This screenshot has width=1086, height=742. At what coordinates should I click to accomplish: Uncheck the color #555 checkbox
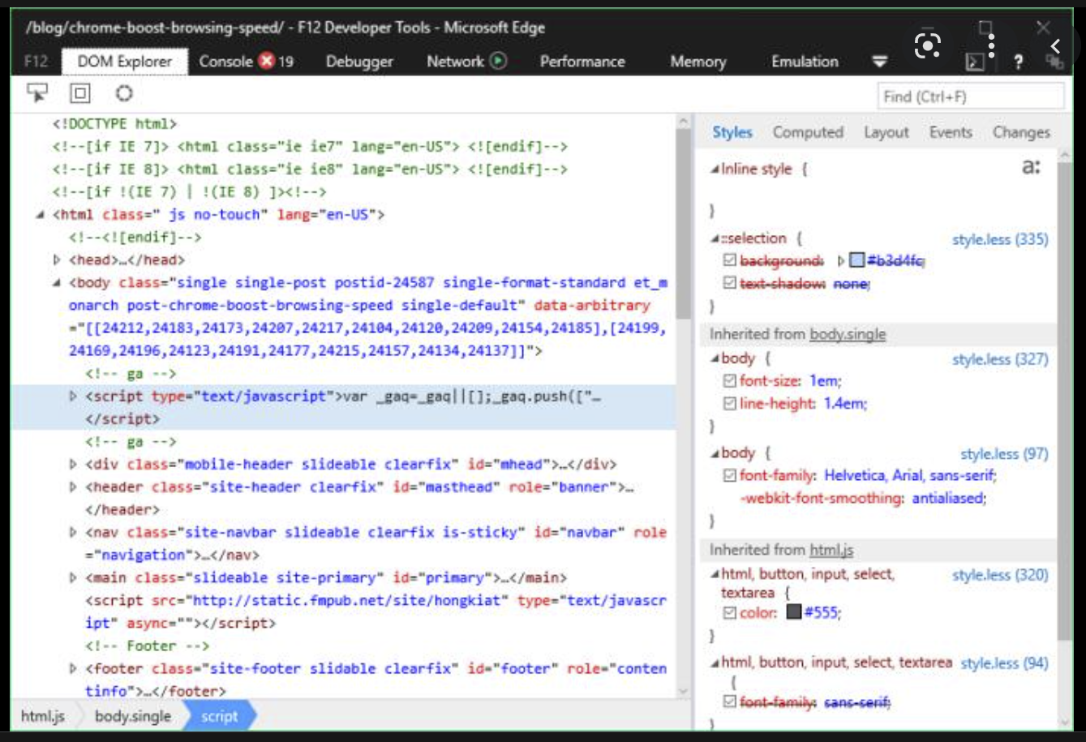[x=729, y=612]
